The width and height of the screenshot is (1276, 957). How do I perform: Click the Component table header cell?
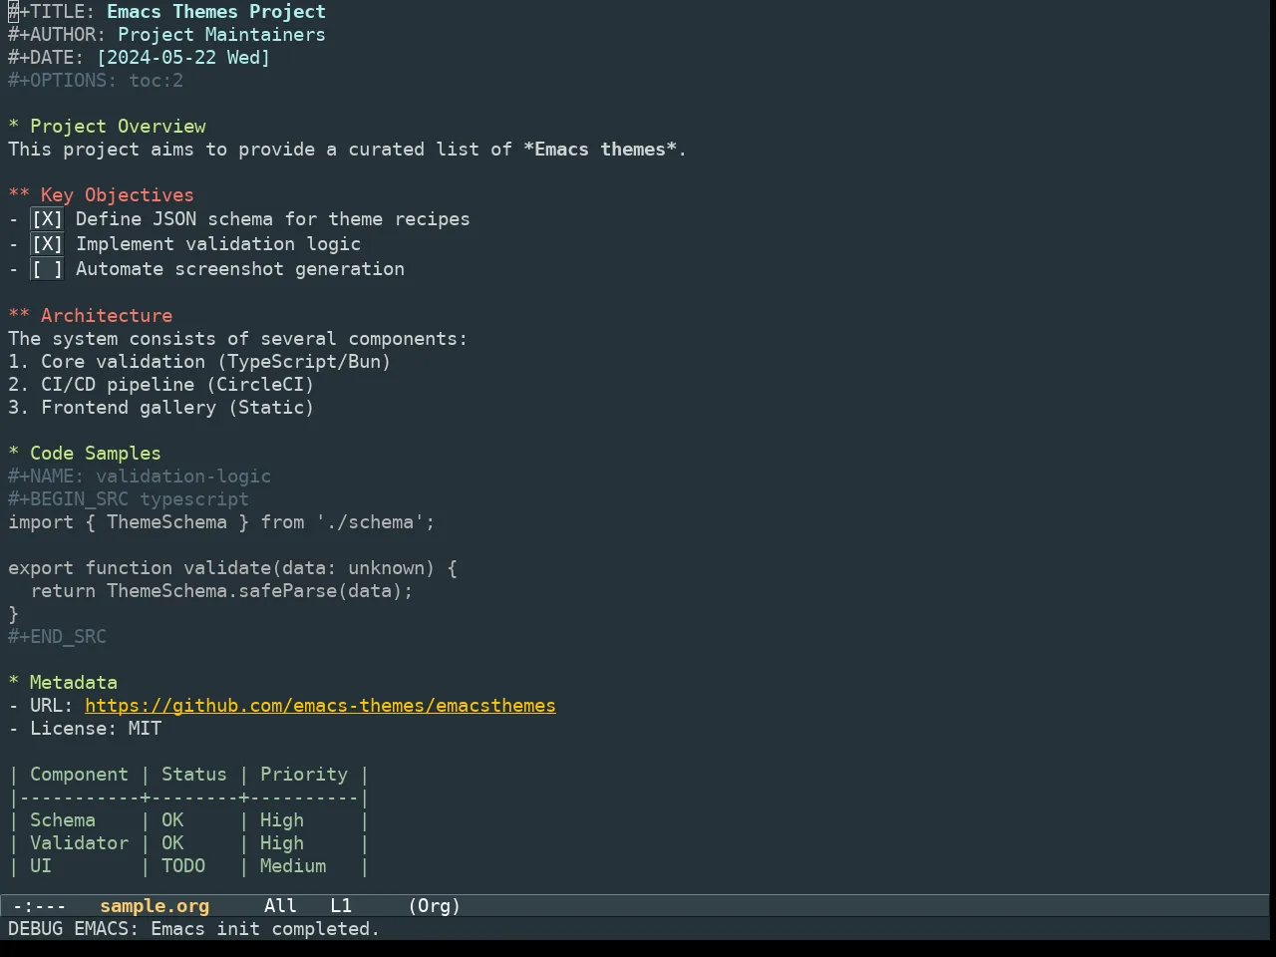[x=79, y=775]
